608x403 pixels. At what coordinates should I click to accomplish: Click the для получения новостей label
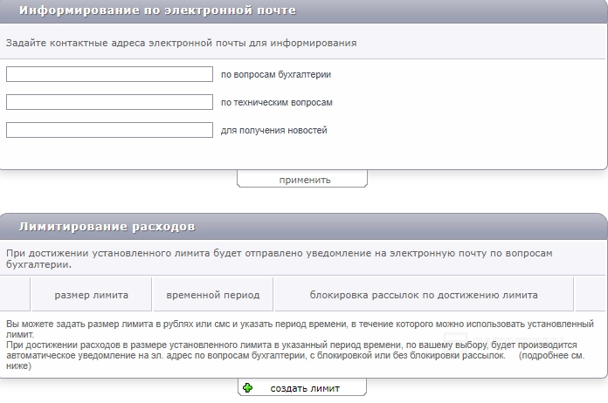[x=274, y=131]
